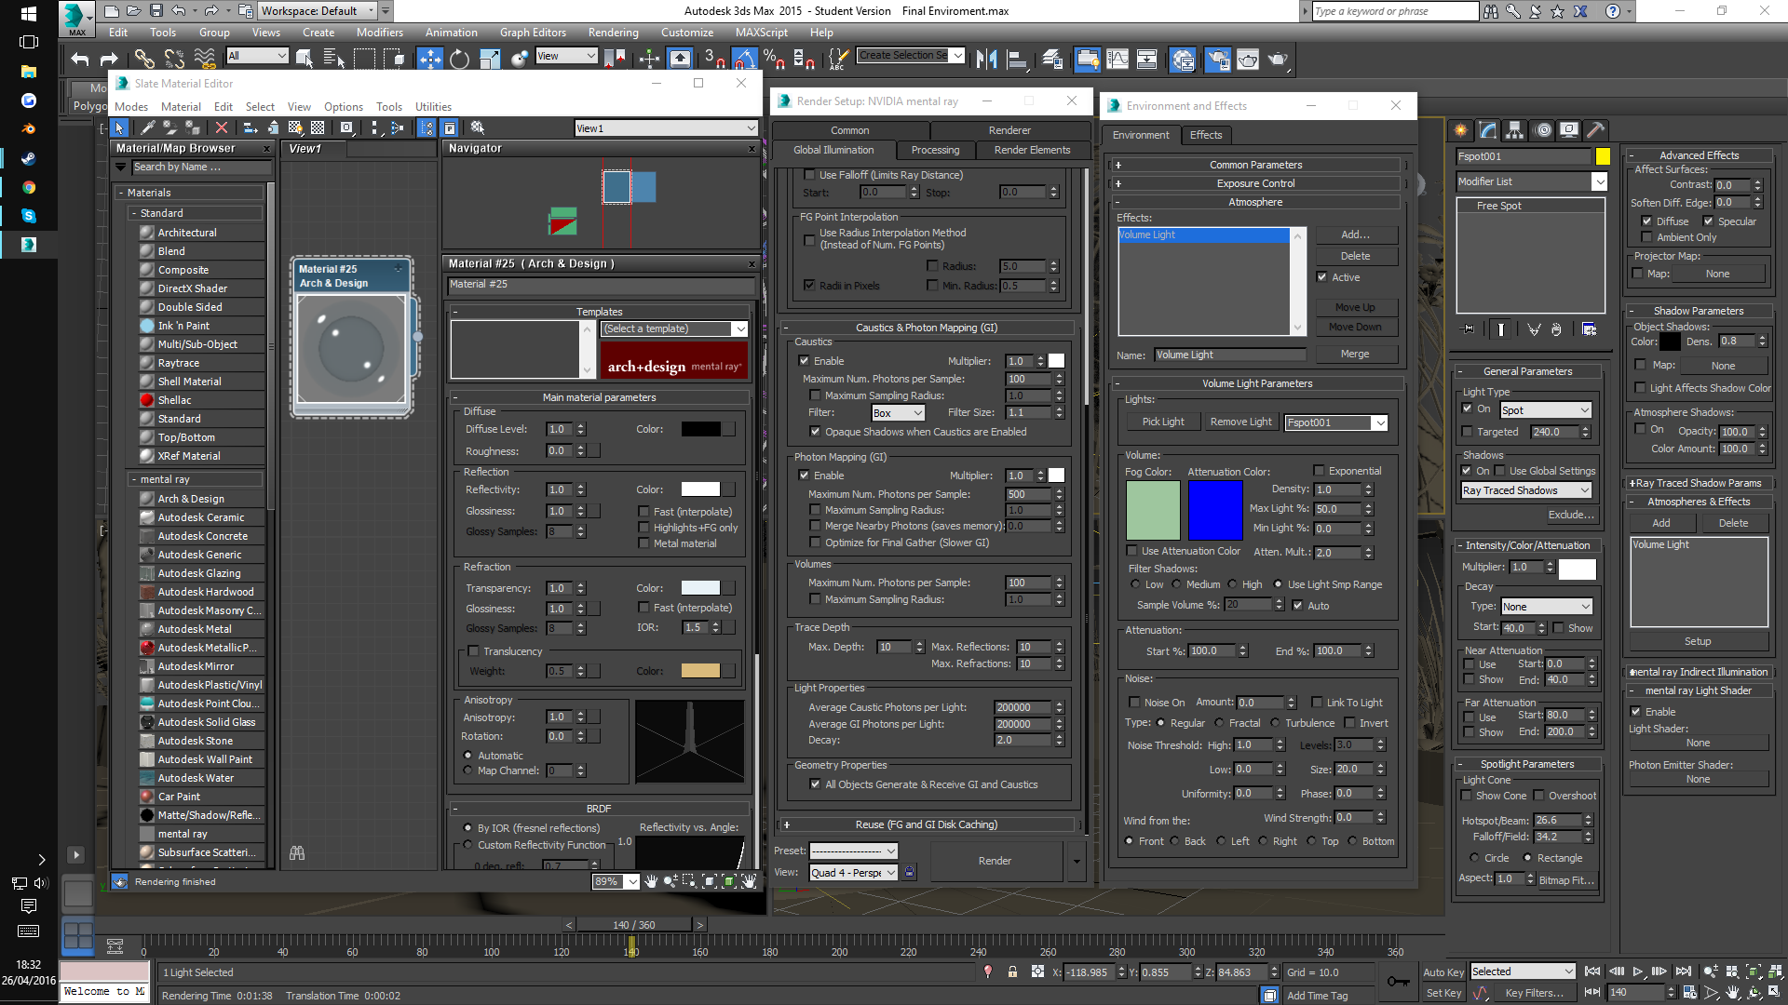Open the Select a template dropdown
This screenshot has height=1005, width=1788.
coord(674,328)
